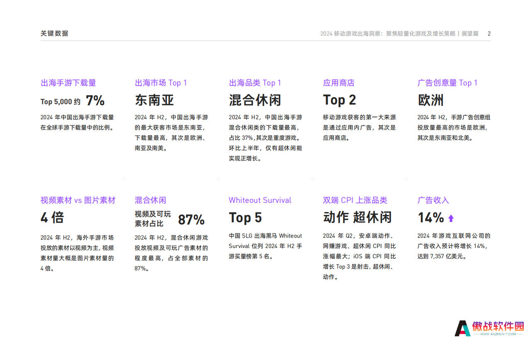
Task: Select the purple 混合休闲 heading in the lower row
Action: [151, 200]
